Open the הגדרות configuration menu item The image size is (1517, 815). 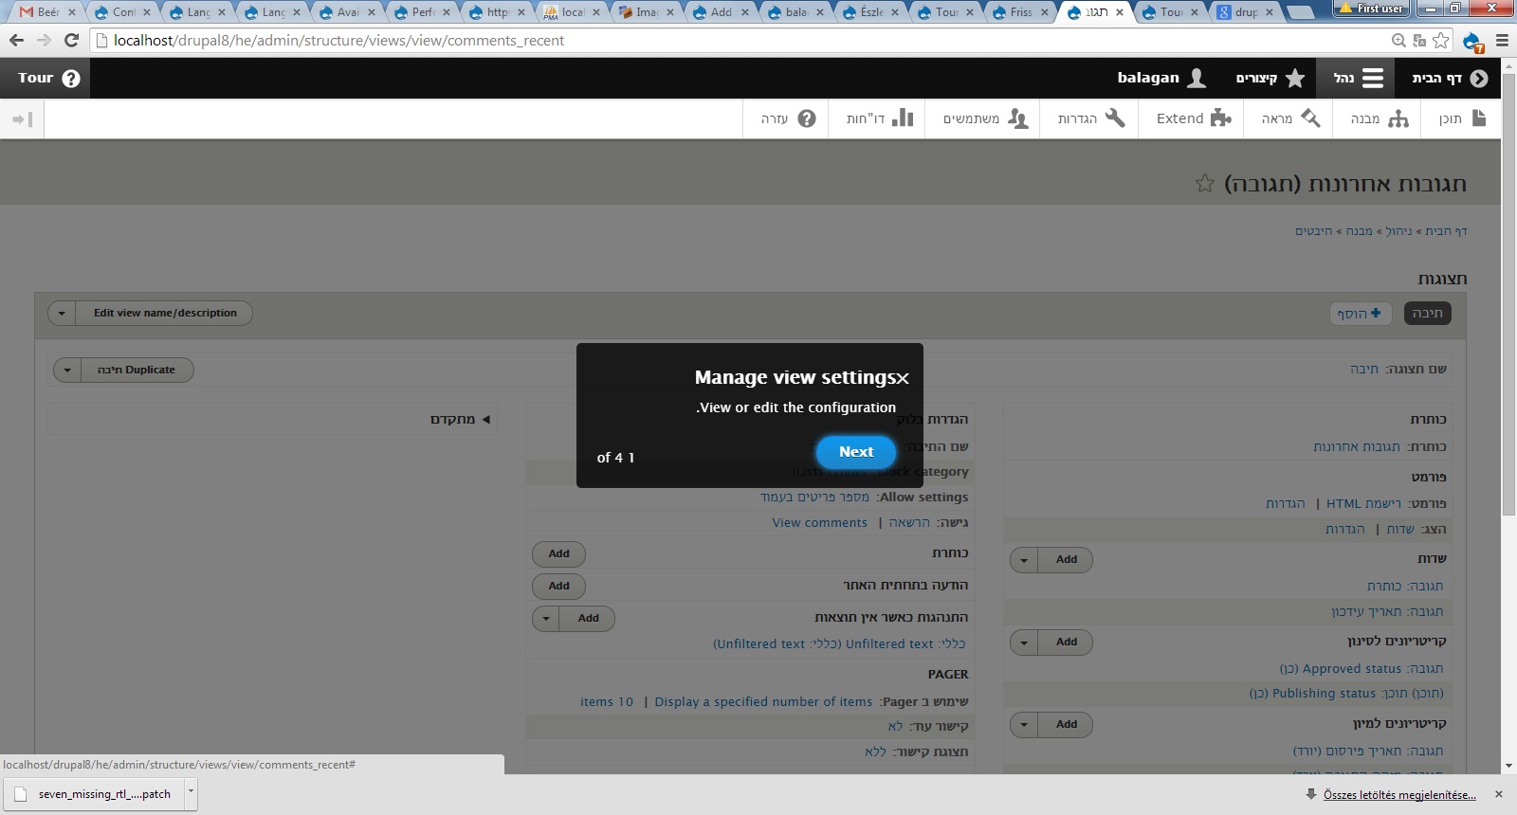point(1091,118)
